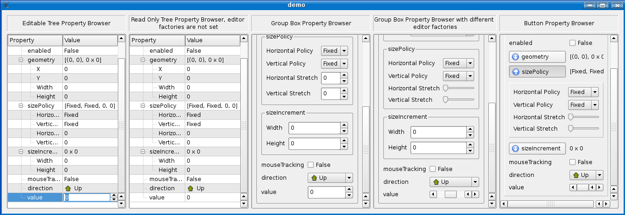Click up arrow of Horizontal Stretch spinbox in center panel

344,75
